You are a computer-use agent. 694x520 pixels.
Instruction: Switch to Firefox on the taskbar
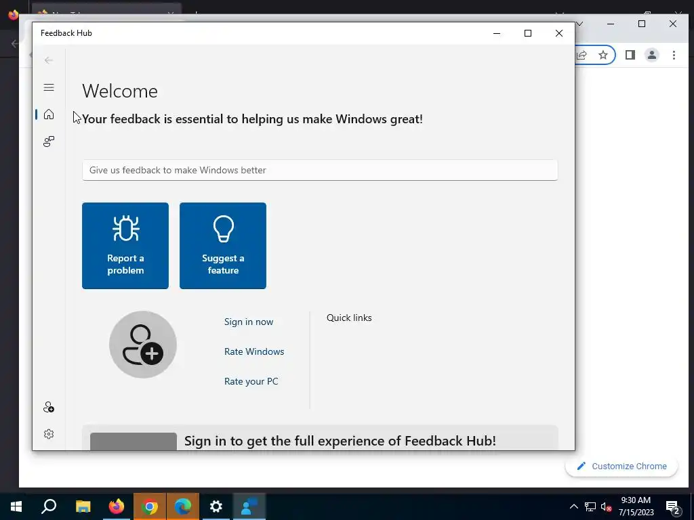[x=117, y=506]
